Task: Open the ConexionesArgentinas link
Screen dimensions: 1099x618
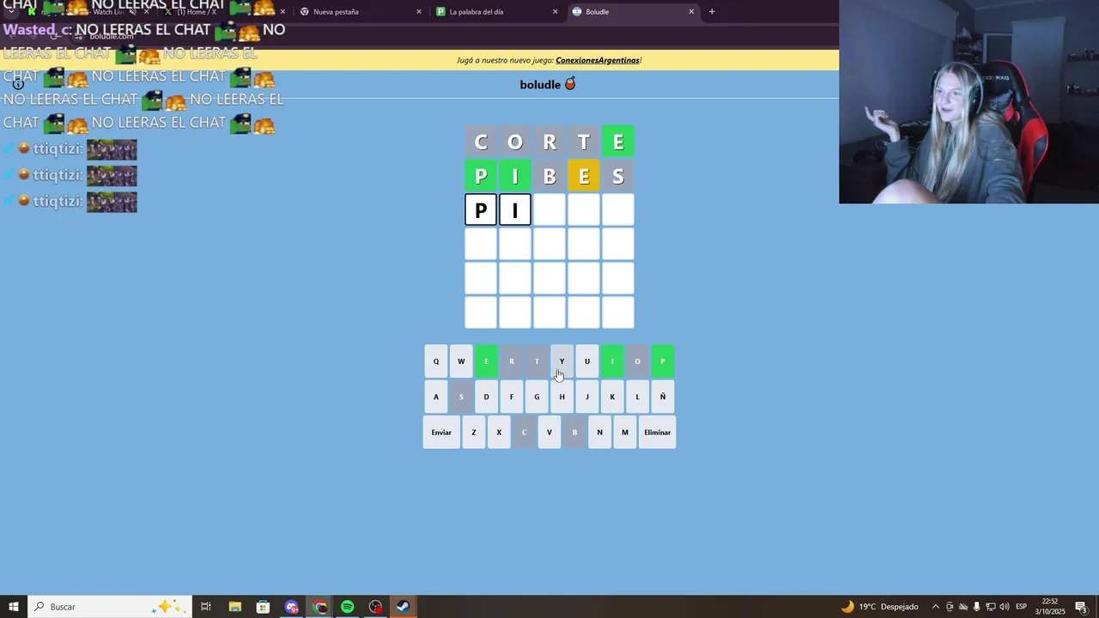Action: click(x=598, y=60)
